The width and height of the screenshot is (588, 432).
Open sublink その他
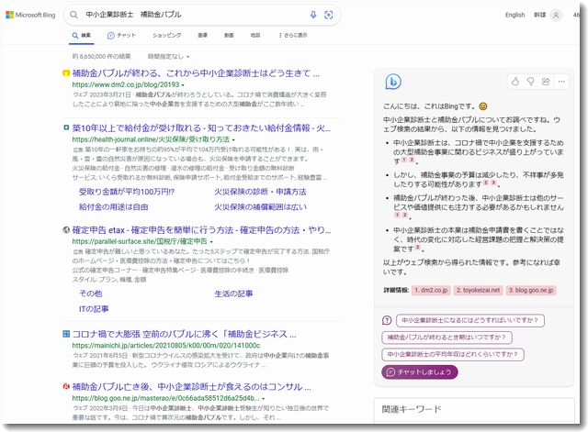90,294
